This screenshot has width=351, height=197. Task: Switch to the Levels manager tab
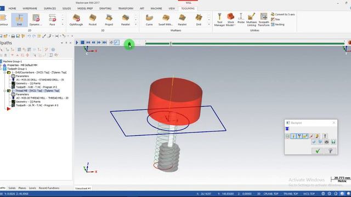[x=32, y=188]
